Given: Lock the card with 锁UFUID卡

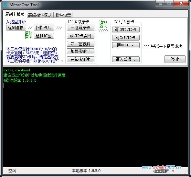Looking at the screenshot, I should 126,45.
